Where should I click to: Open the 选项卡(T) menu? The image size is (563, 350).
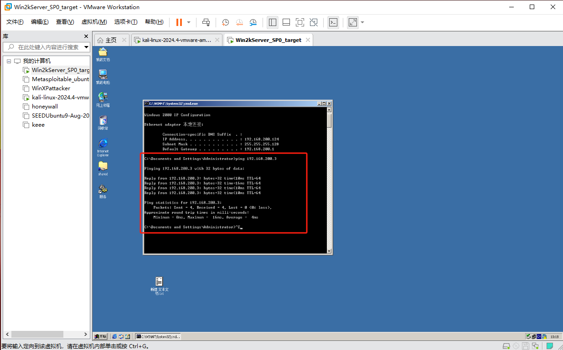point(126,22)
